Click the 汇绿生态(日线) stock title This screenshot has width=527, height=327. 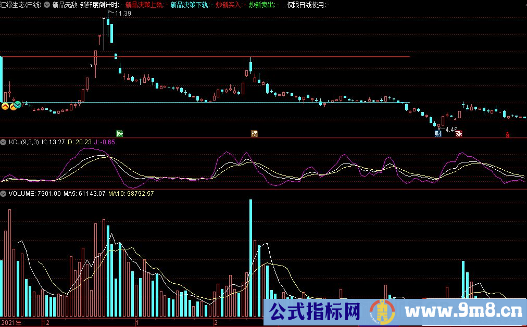pos(21,5)
